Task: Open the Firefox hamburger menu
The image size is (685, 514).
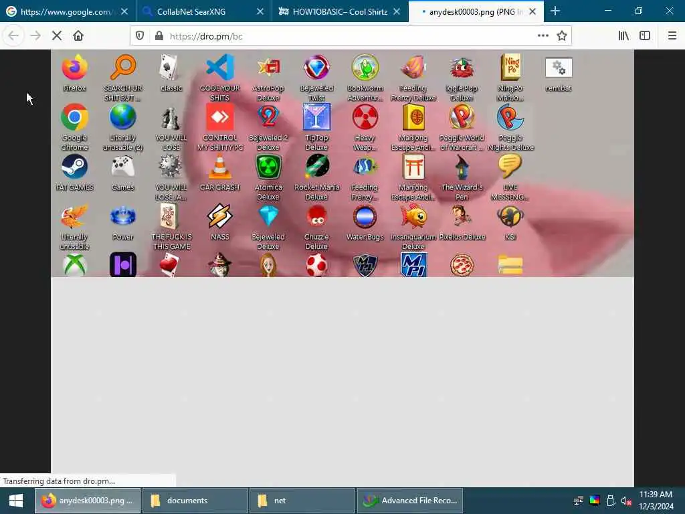Action: (x=672, y=36)
